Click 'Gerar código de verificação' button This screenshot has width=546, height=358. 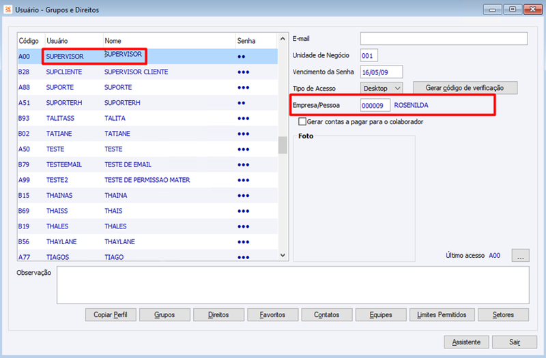coord(465,88)
